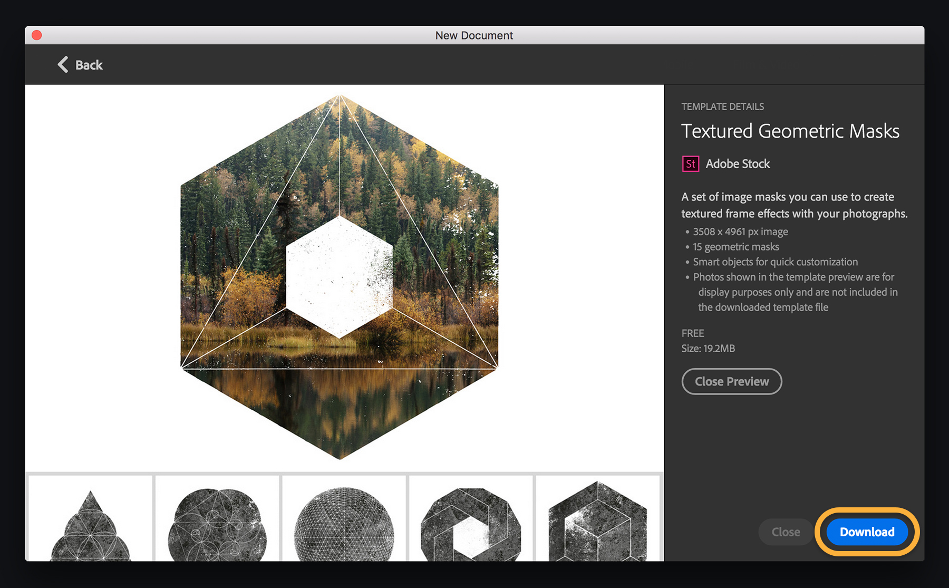Click the Adobe Stock 'St' icon

tap(690, 163)
